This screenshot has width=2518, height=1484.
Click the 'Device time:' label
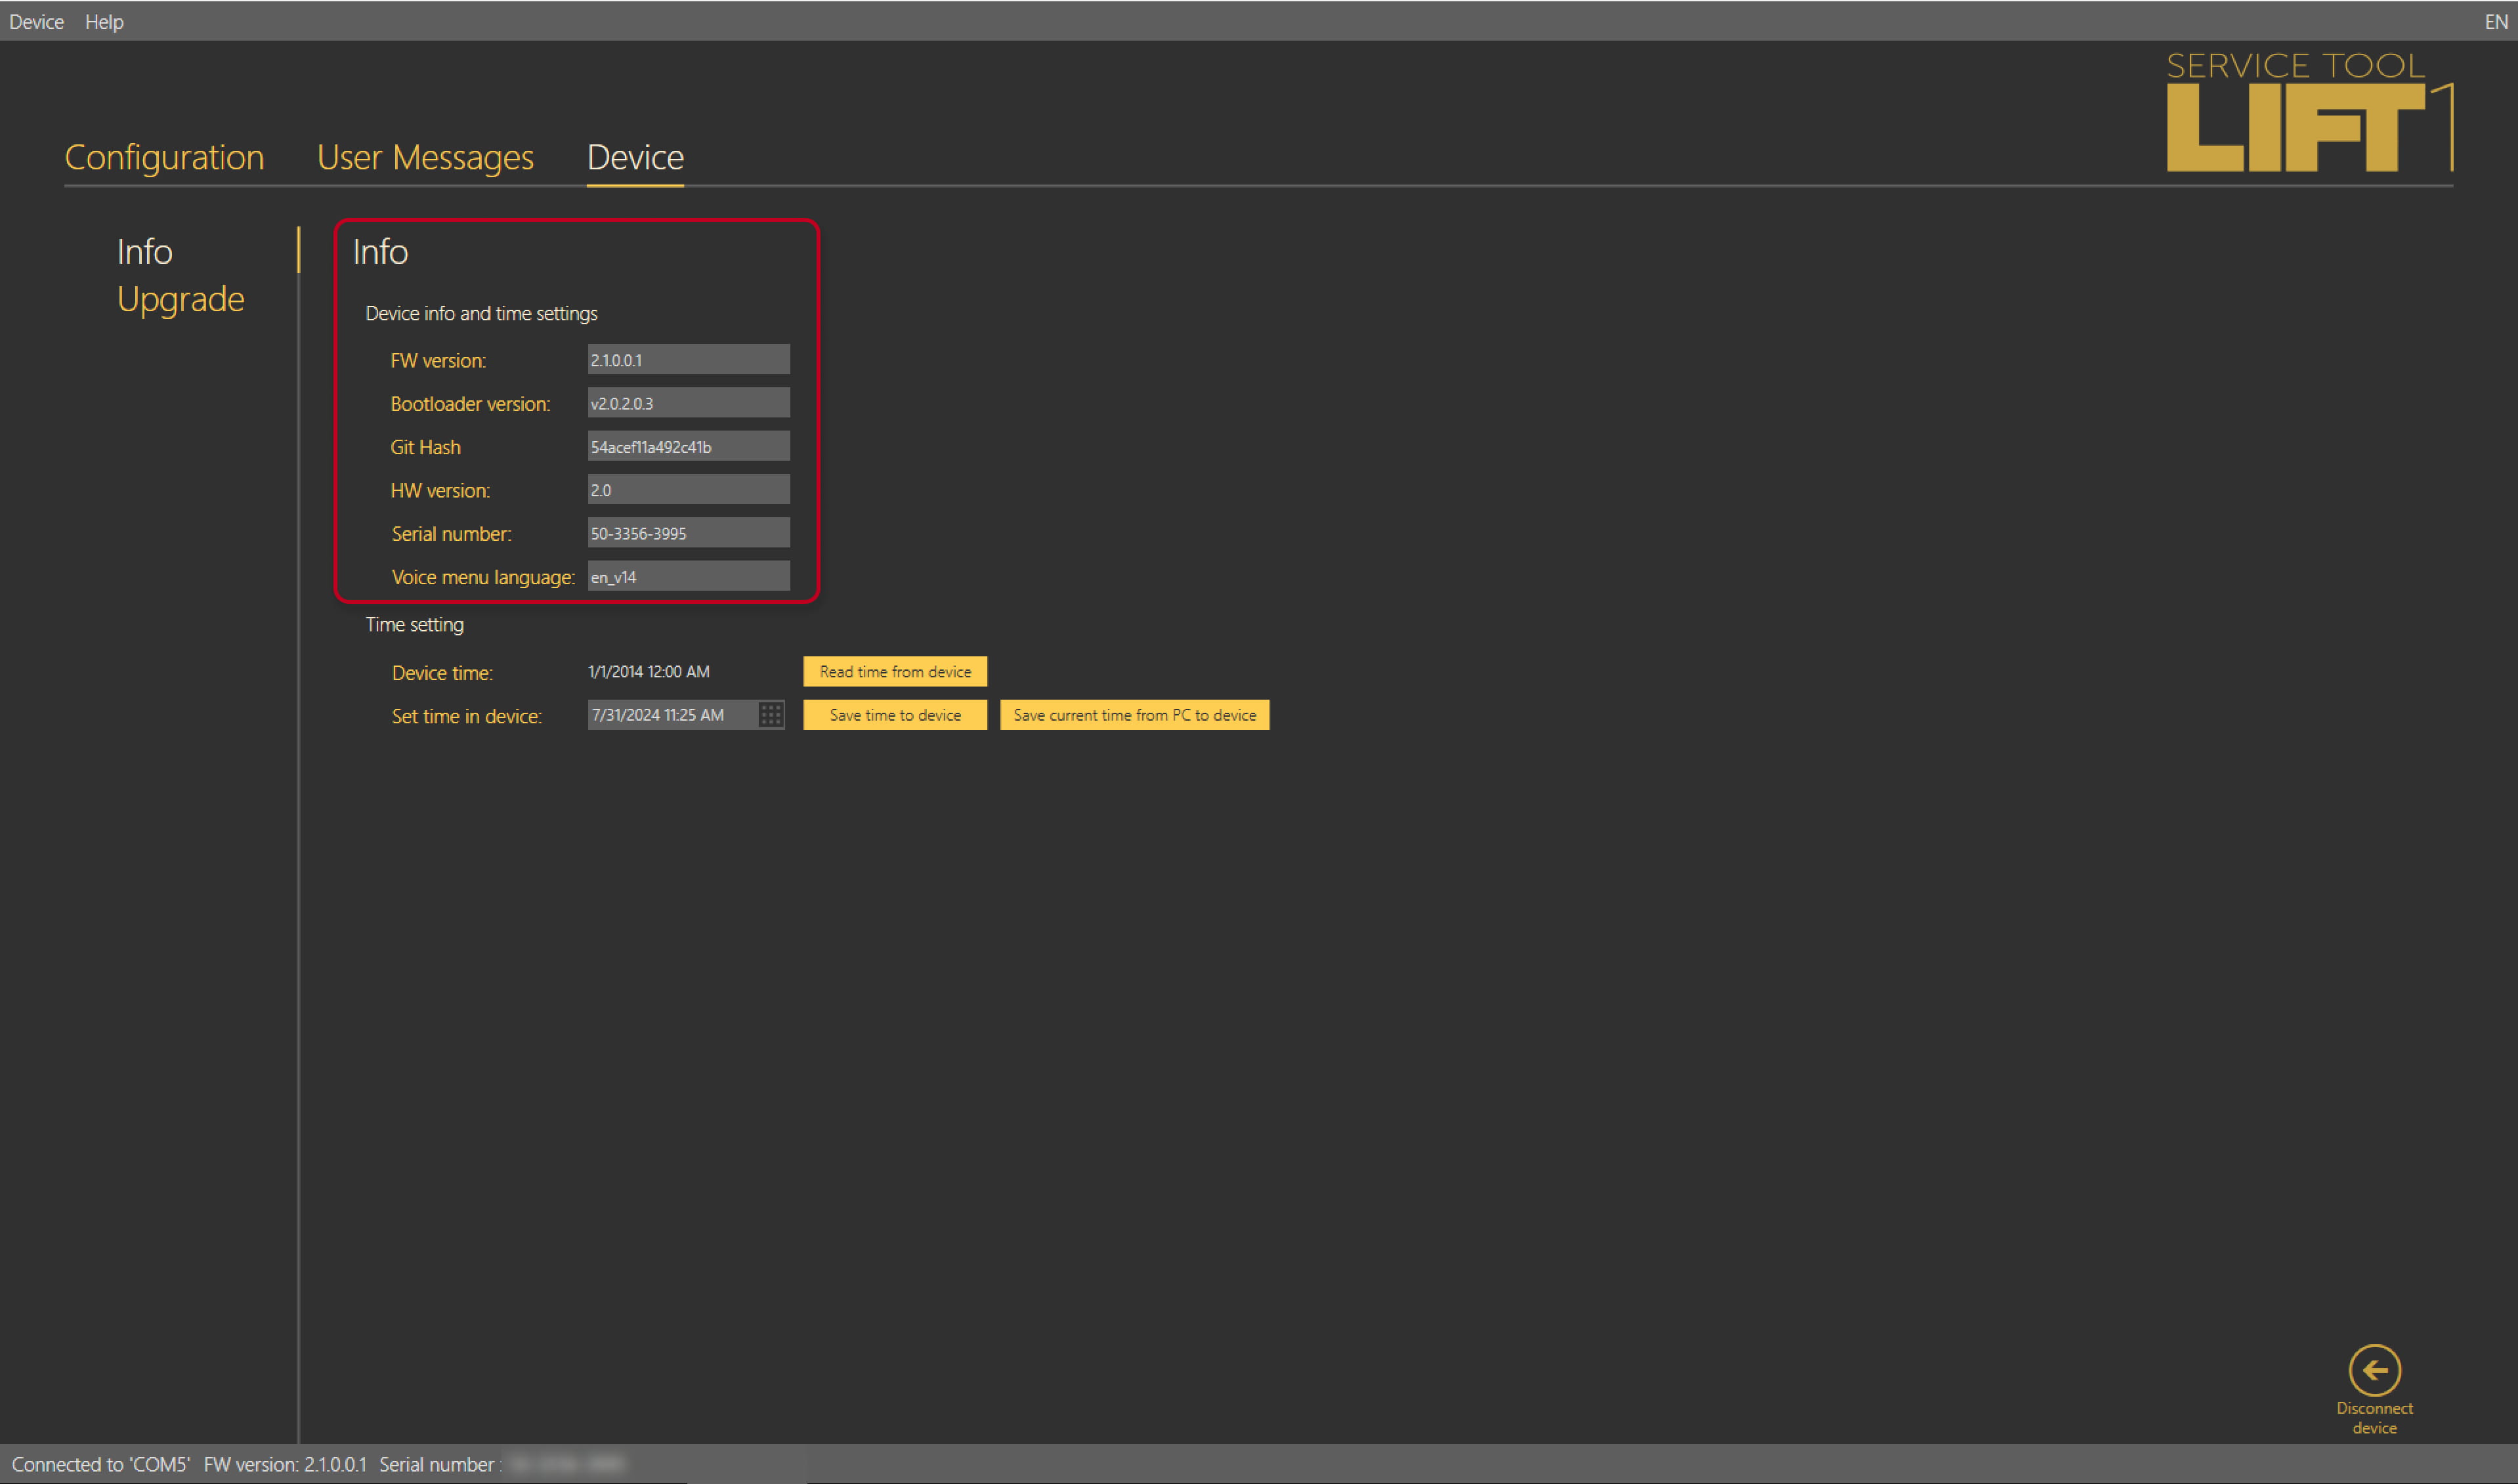pos(442,673)
